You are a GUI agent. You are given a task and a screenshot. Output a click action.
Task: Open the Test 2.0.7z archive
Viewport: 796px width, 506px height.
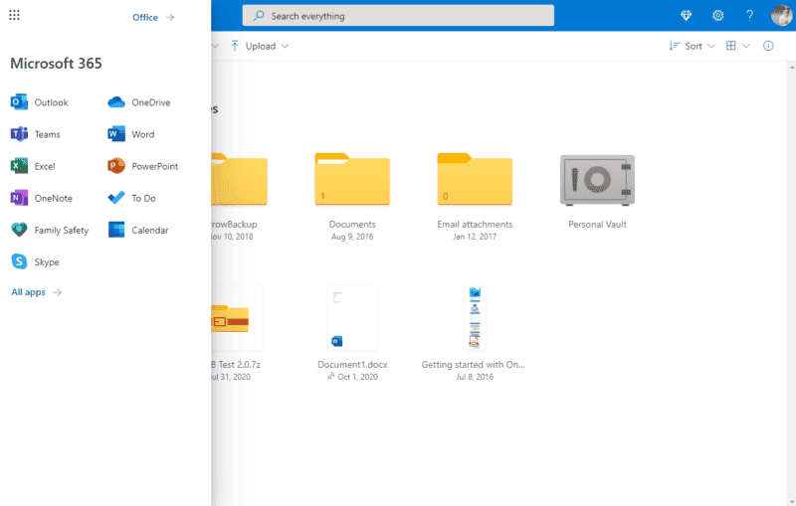pos(237,318)
